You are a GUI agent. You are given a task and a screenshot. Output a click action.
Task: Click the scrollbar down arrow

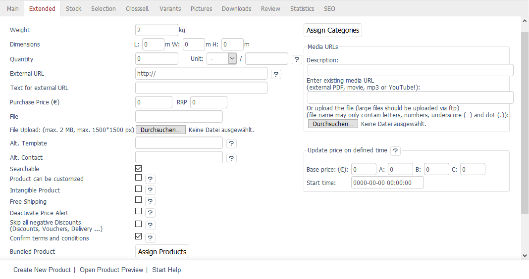coord(525,256)
